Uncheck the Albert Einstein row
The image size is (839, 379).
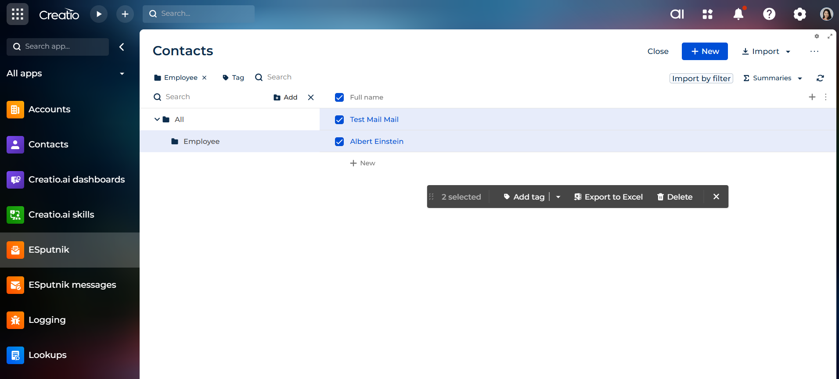339,142
